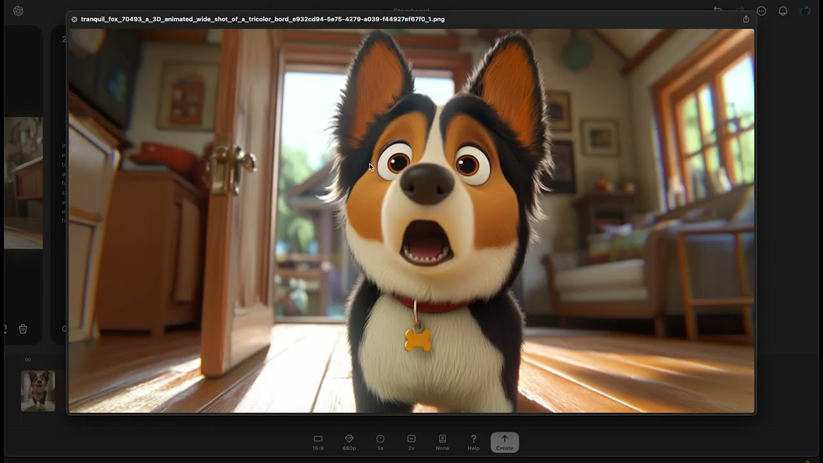
Task: Click the share icon in preview title bar
Action: tap(746, 19)
